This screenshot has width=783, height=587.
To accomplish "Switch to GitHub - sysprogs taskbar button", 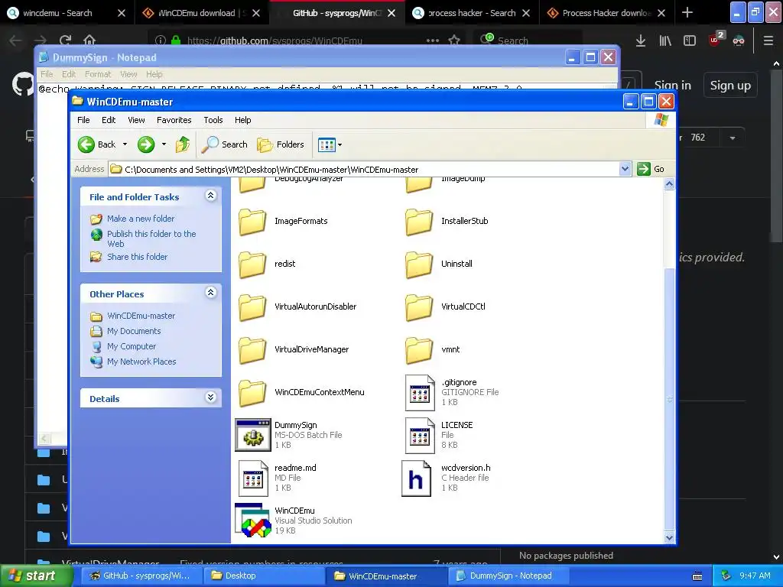I will [x=141, y=576].
